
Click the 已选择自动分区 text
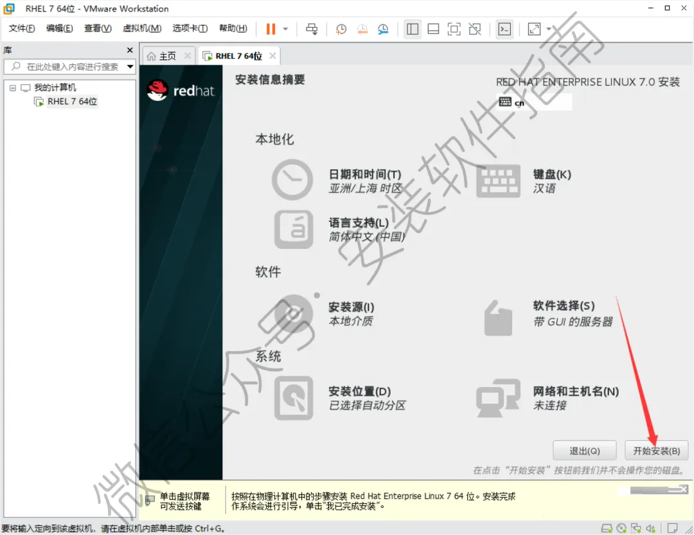pyautogui.click(x=367, y=406)
